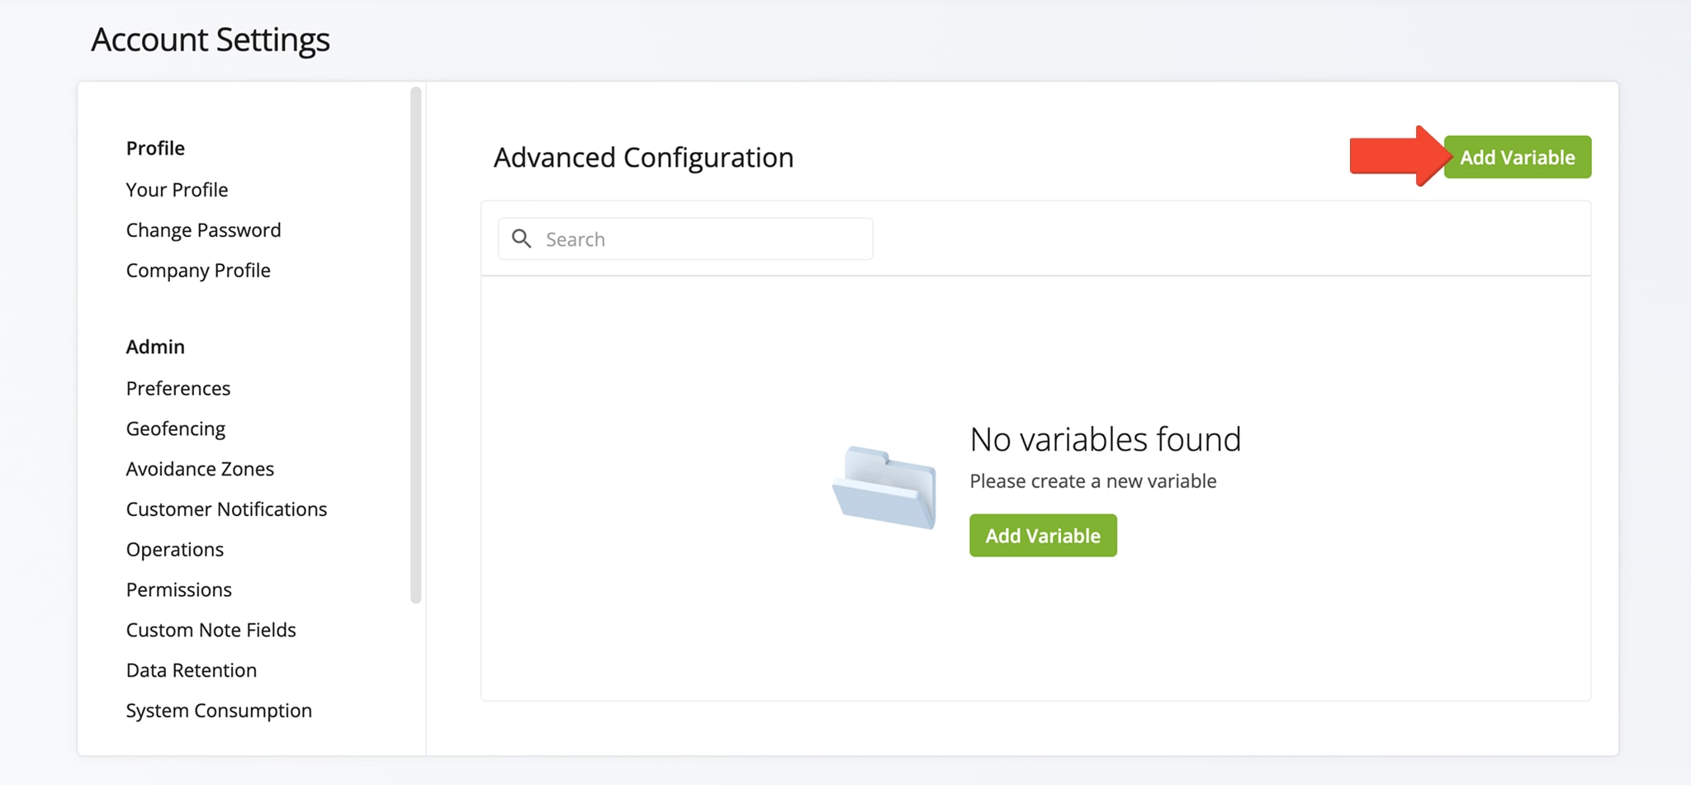Click the empty folder illustration
This screenshot has width=1691, height=785.
(884, 488)
